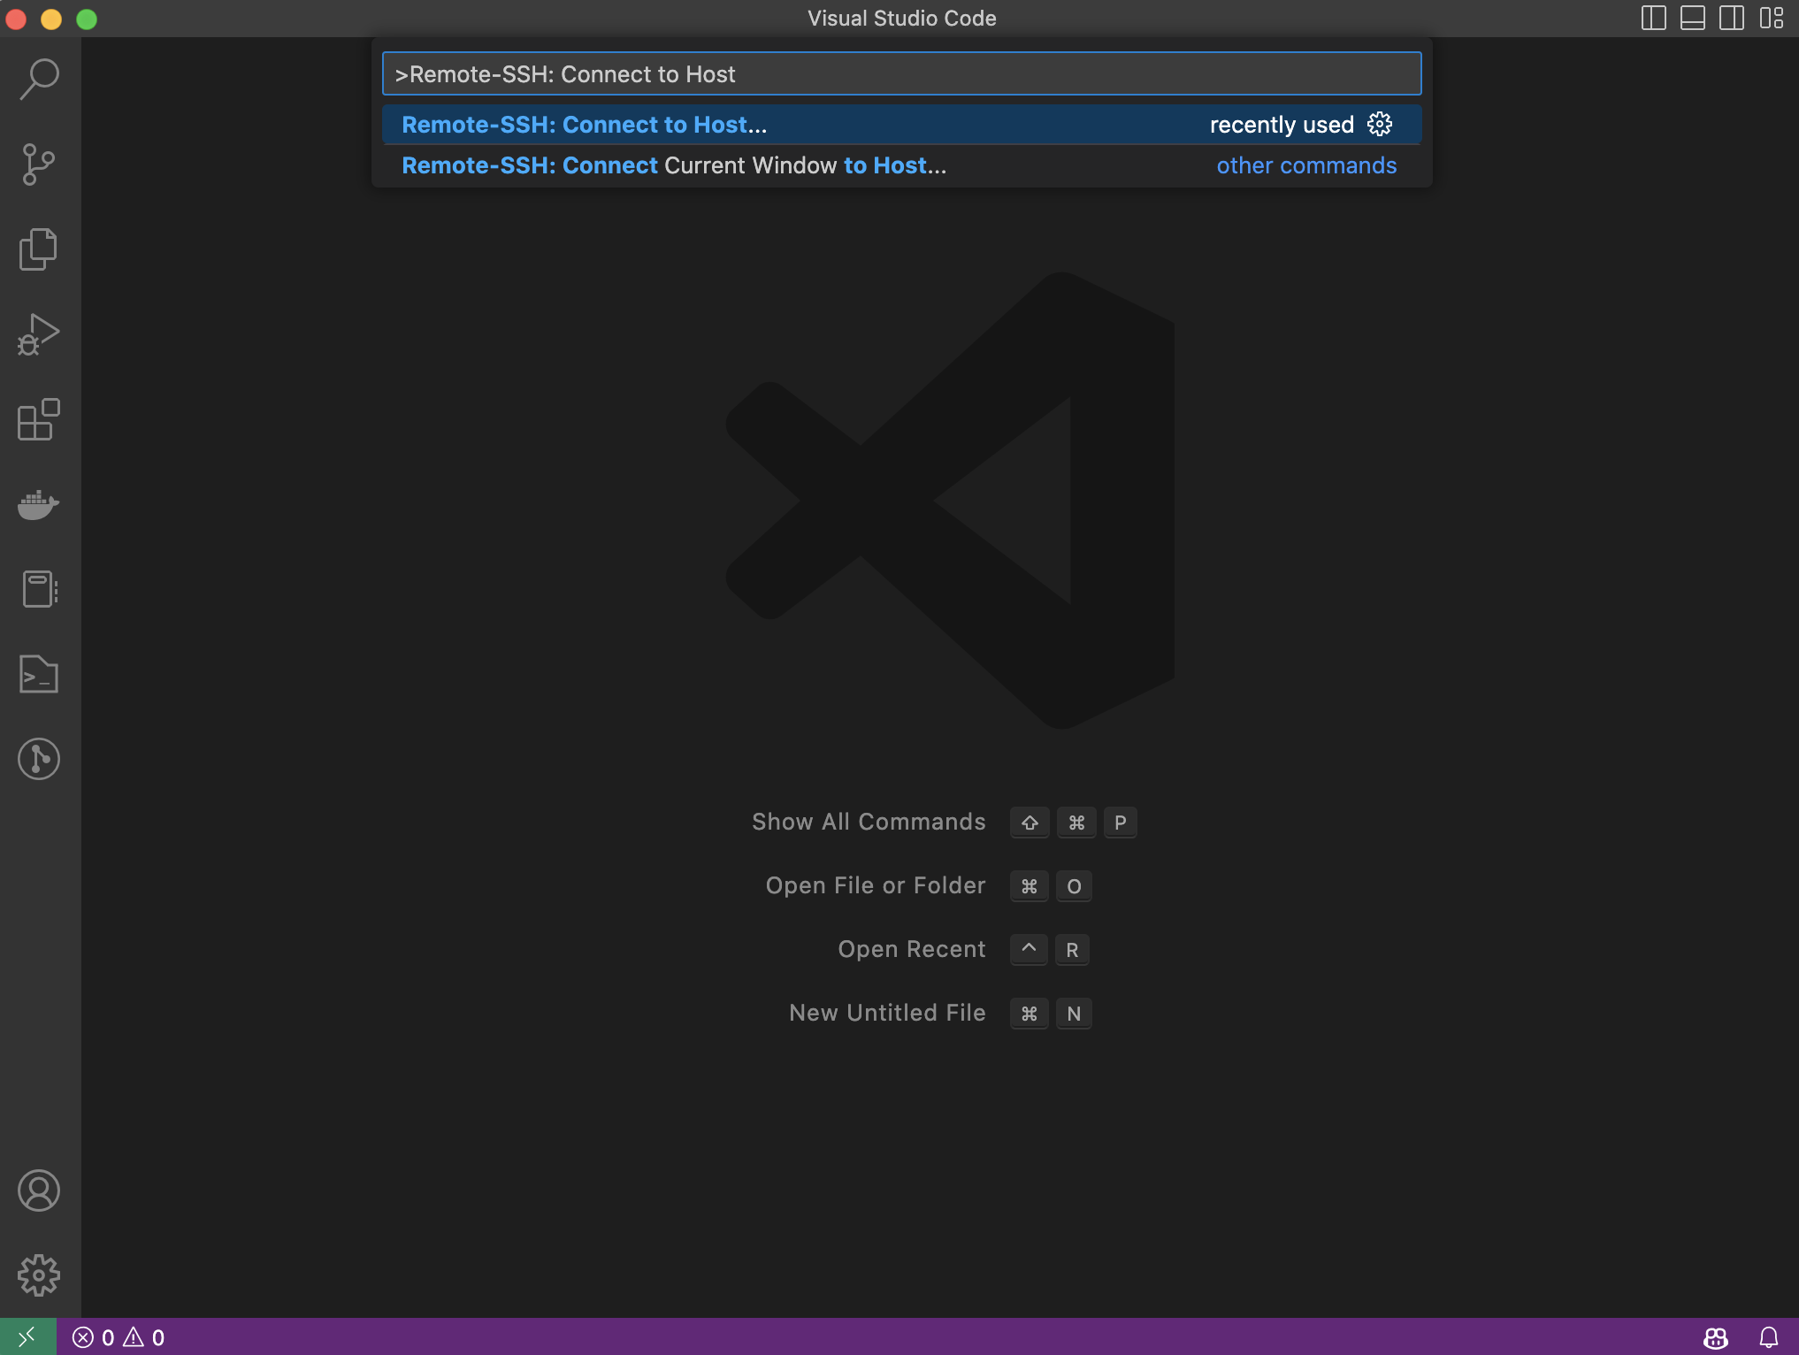Open the Extensions view
Screen dimensions: 1799x1355
pyautogui.click(x=39, y=419)
